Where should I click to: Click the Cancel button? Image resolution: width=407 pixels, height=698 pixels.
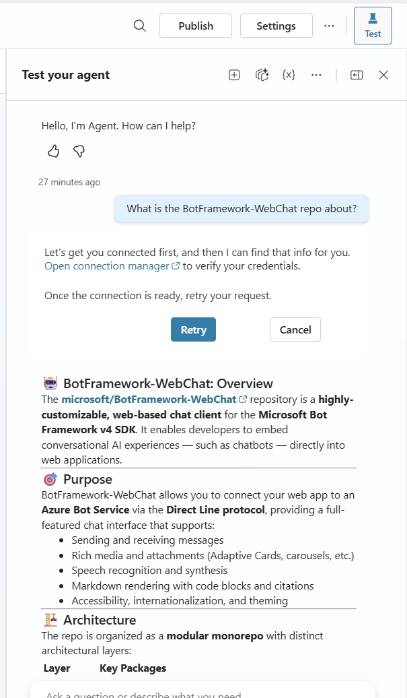(295, 329)
